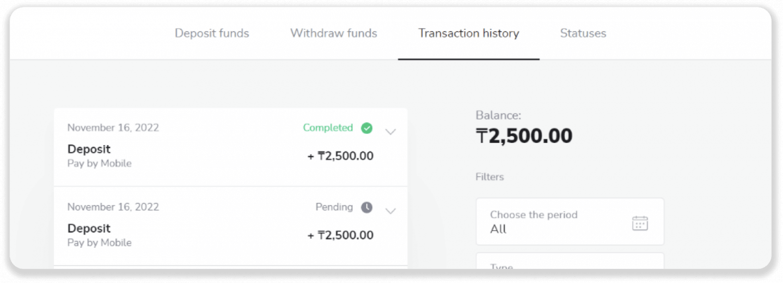Screen dimensions: 783x283
Task: Click the green Completed checkmark icon
Action: click(367, 128)
